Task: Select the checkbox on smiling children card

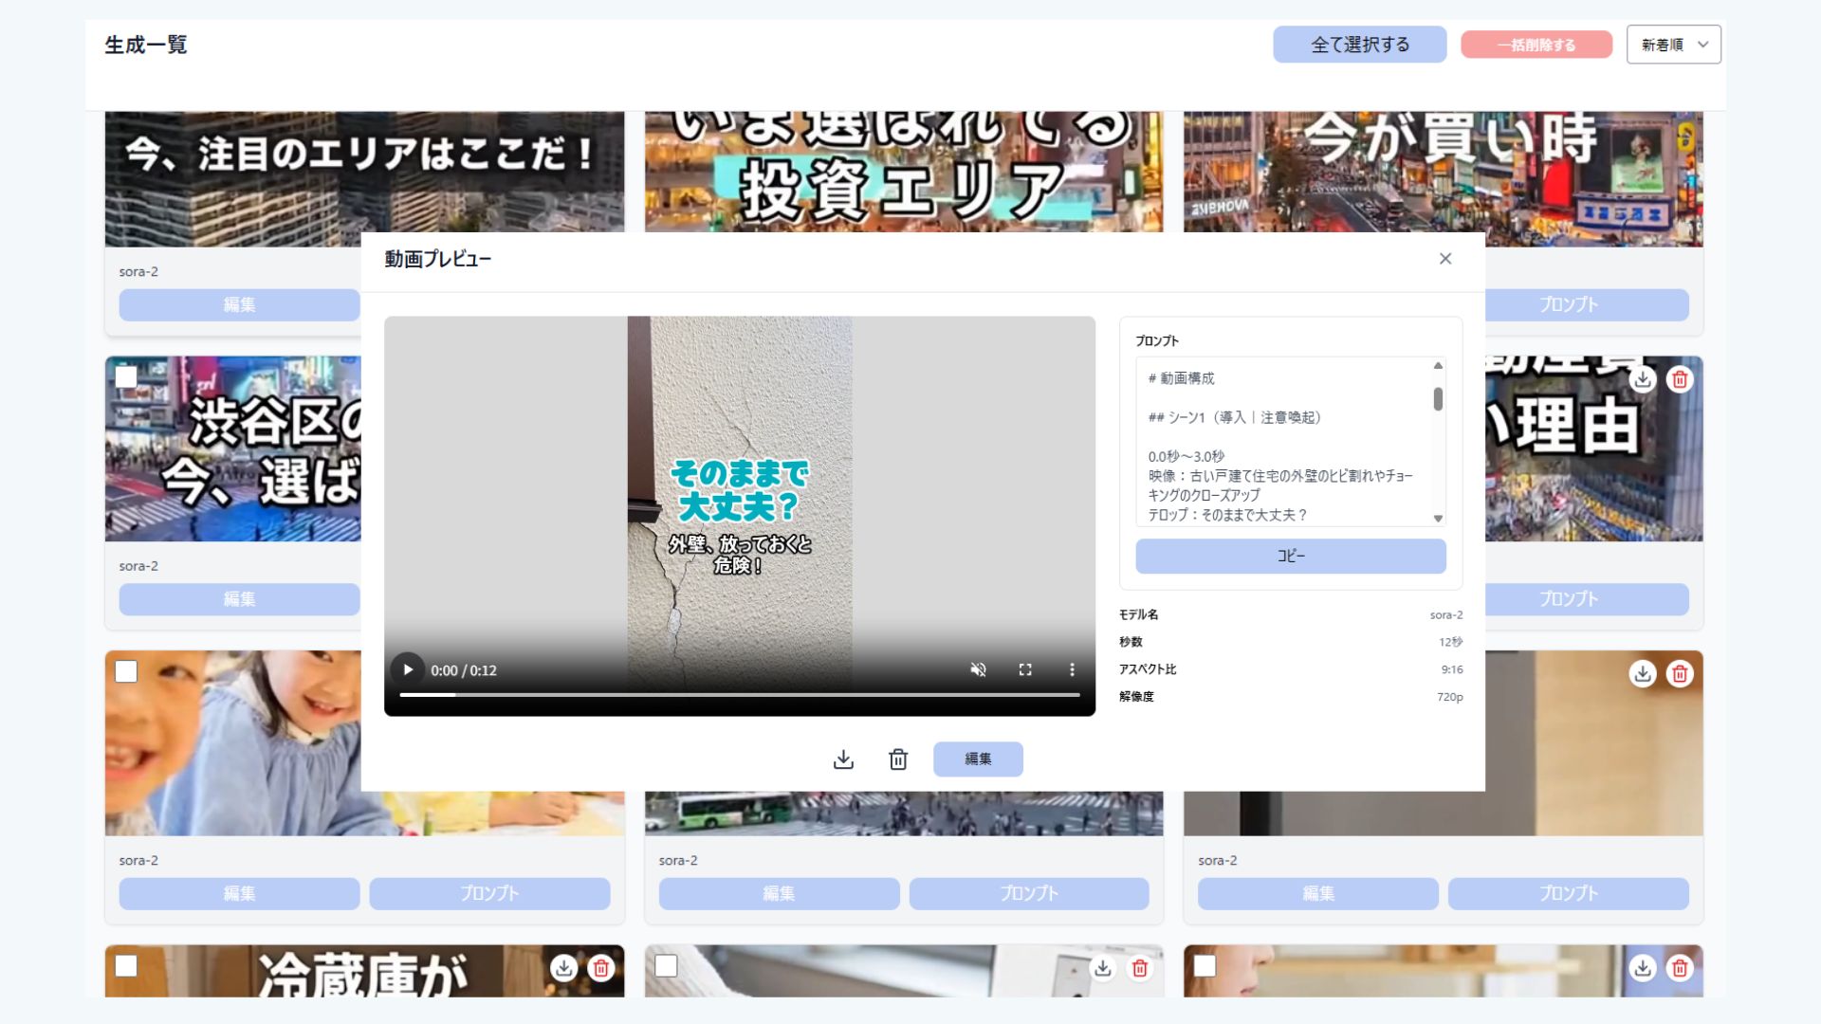Action: [x=126, y=671]
